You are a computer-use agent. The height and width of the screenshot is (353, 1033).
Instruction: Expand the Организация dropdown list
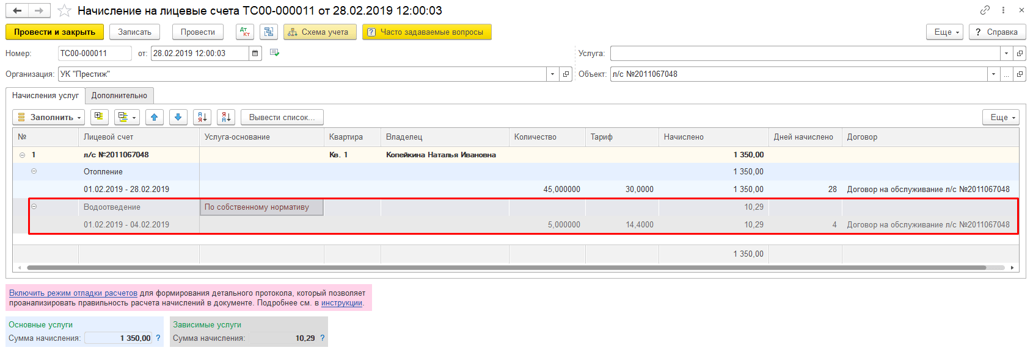tap(552, 74)
